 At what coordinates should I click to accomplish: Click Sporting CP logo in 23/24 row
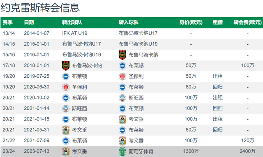[122, 152]
